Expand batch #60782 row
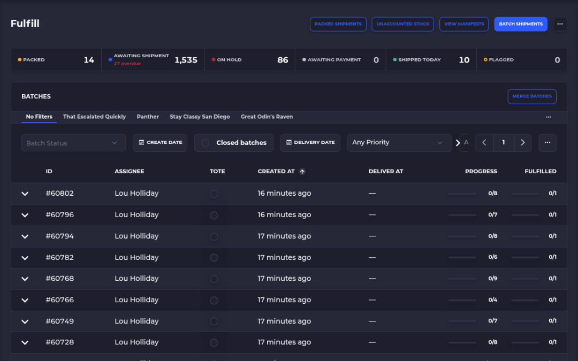Screen dimensions: 578x361 (x=25, y=258)
